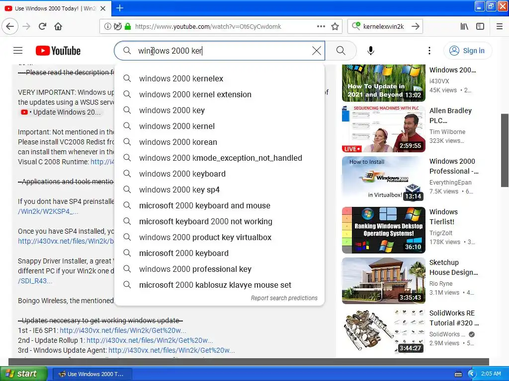Click the arrow to search kernelexwin2k
Image resolution: width=509 pixels, height=381 pixels.
coord(416,26)
